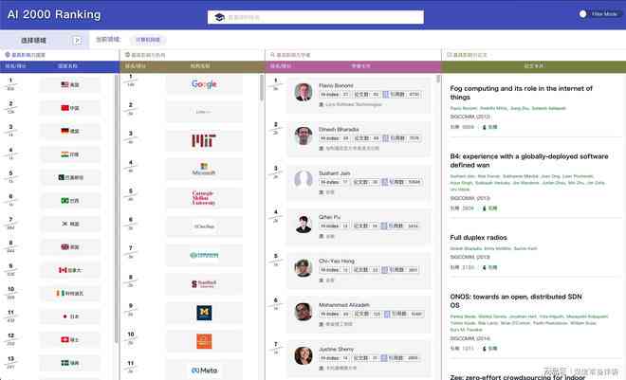The image size is (626, 380).
Task: Open the MIT institution logo
Action: [x=204, y=140]
